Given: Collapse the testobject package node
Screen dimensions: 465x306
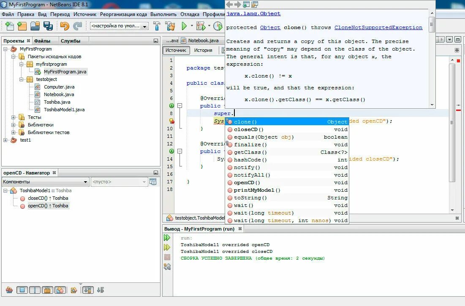Looking at the screenshot, I should (22, 79).
